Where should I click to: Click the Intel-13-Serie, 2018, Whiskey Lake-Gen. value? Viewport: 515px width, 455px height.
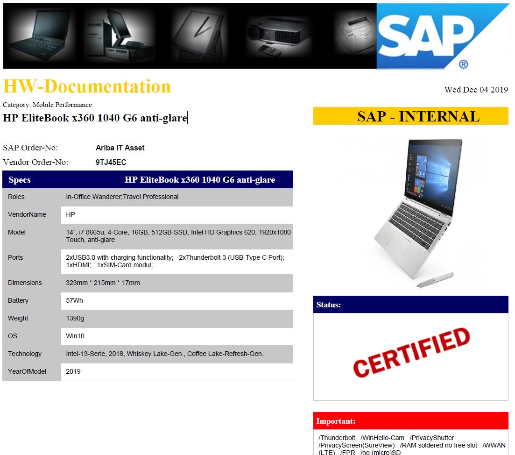164,354
